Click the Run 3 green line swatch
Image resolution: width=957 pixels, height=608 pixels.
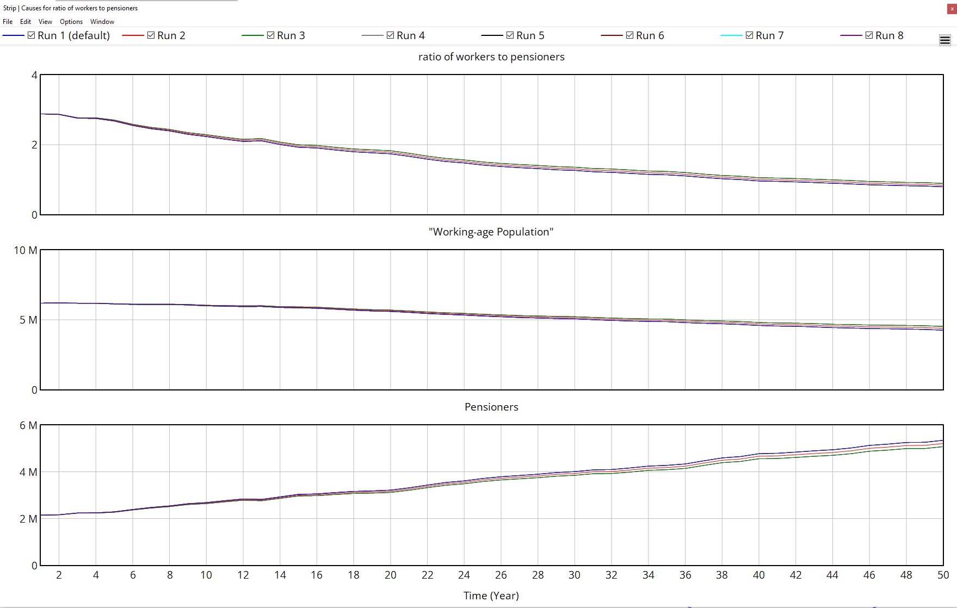(x=251, y=35)
